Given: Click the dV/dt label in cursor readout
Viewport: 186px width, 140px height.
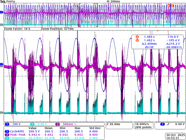Looking at the screenshot, I should point(149,47).
